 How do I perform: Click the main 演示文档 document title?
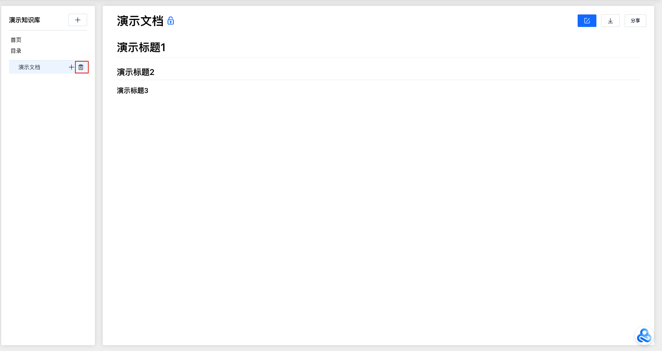coord(140,21)
